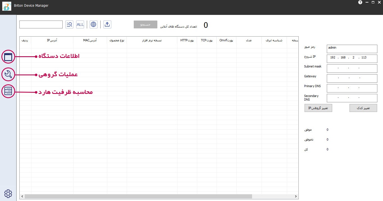Click the password field containing admin
Screen dimensions: 383x201
(x=352, y=49)
